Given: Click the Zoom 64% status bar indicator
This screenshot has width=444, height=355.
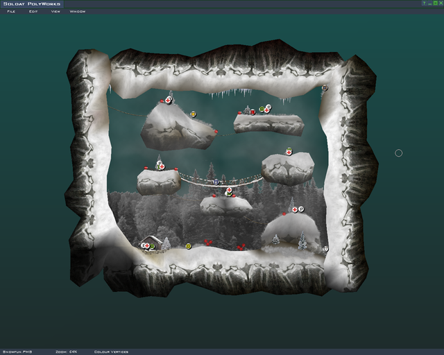Looking at the screenshot, I should (x=68, y=352).
